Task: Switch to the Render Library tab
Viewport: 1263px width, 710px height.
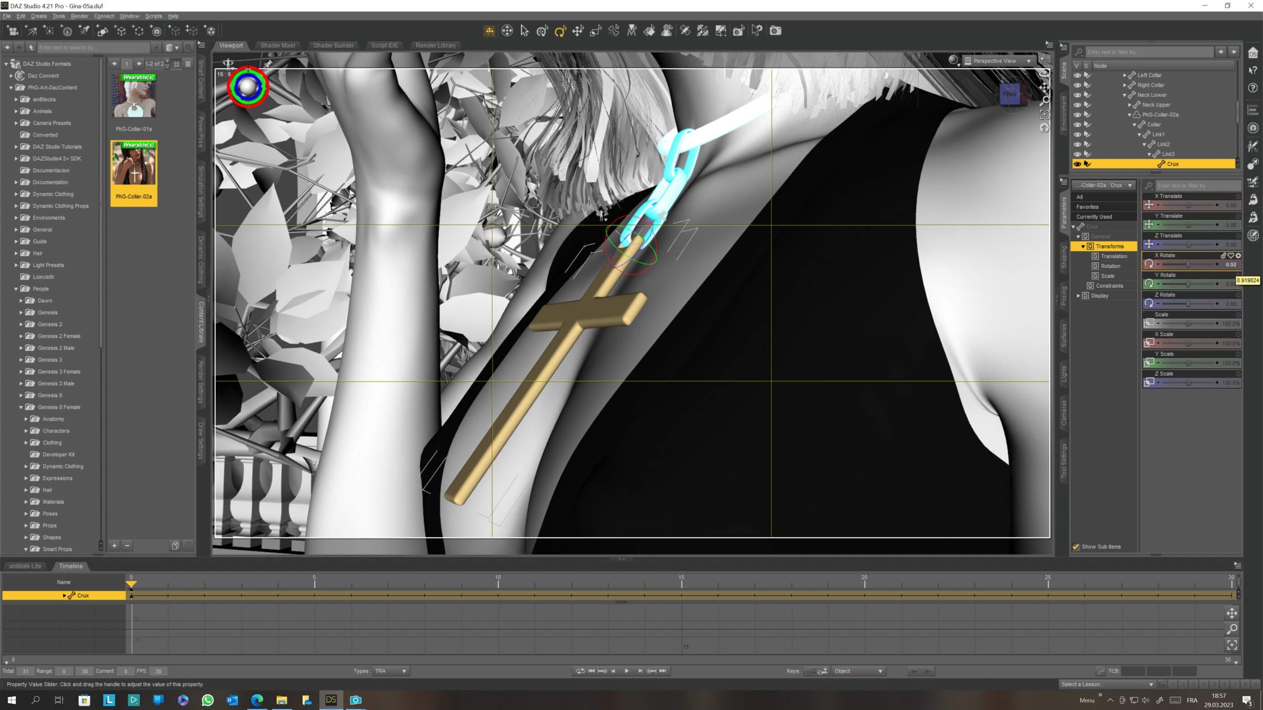Action: click(x=435, y=45)
